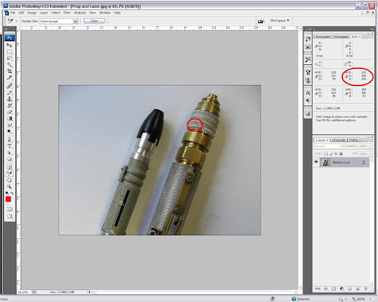This screenshot has height=302, width=378.
Task: Open the Sample Size dropdown
Action: [x=76, y=21]
